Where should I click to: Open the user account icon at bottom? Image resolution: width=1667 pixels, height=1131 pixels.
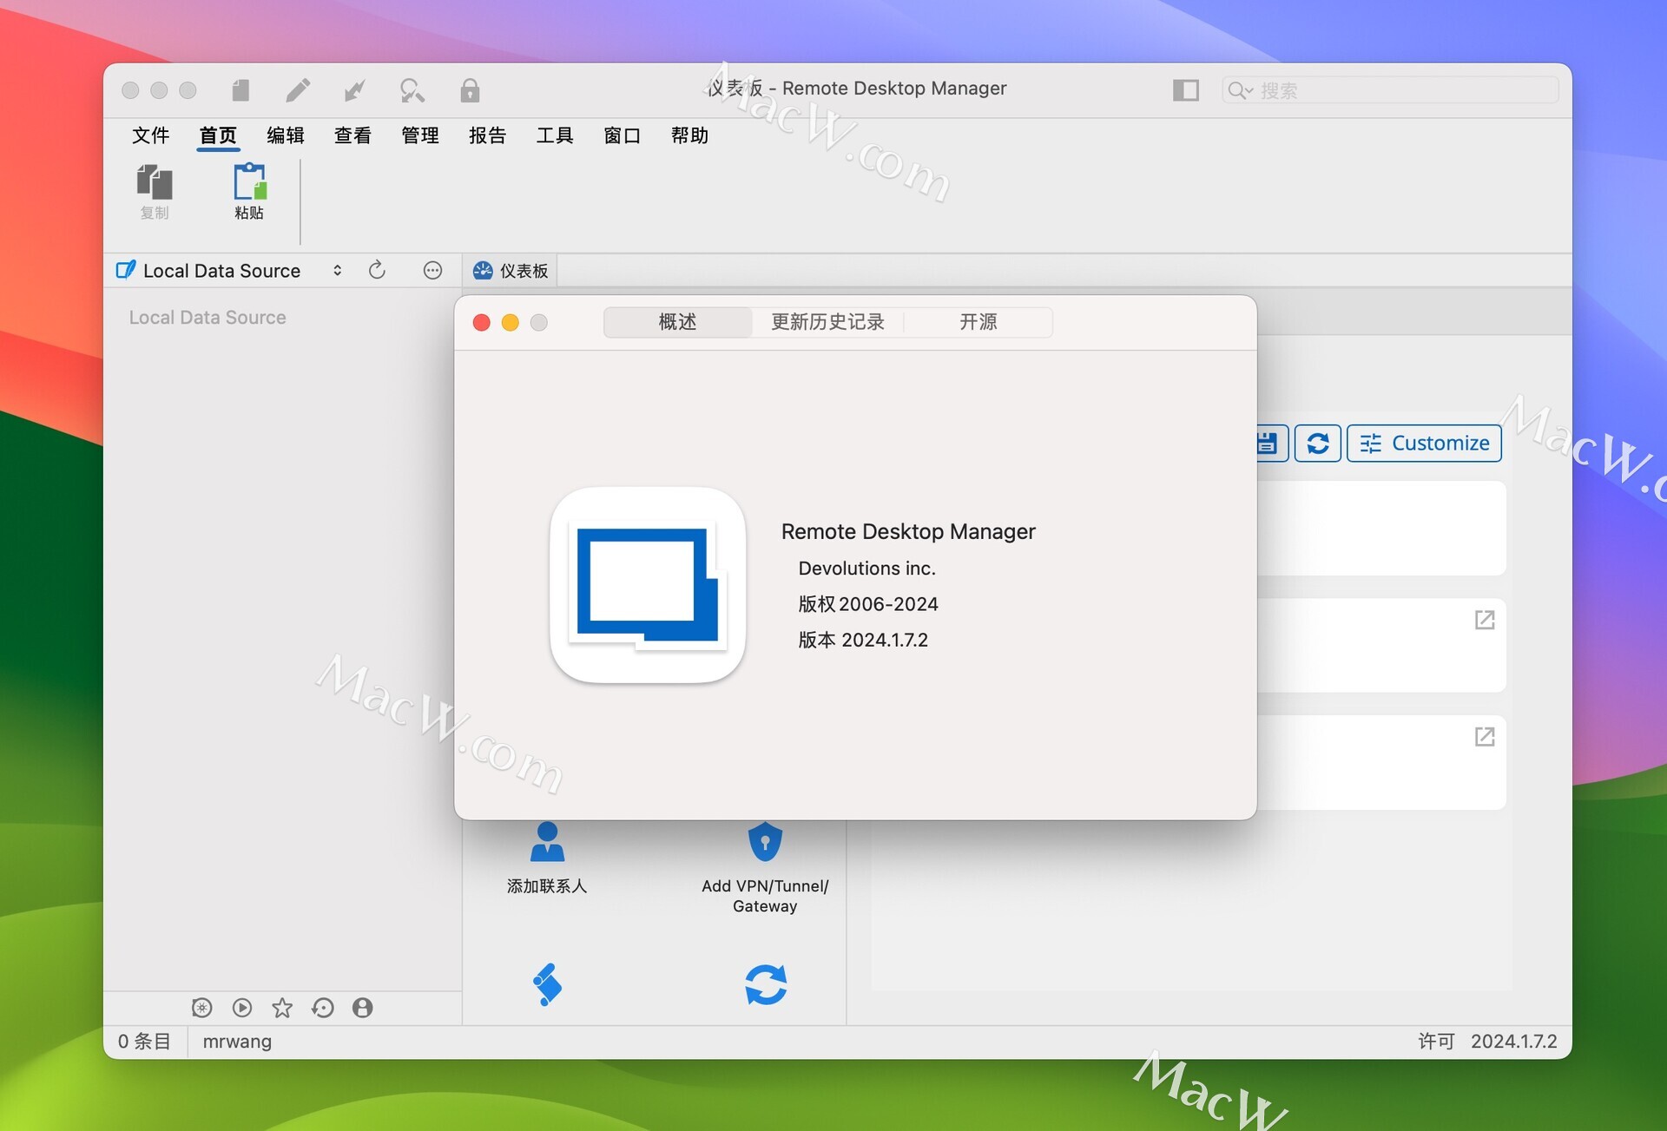[363, 1008]
